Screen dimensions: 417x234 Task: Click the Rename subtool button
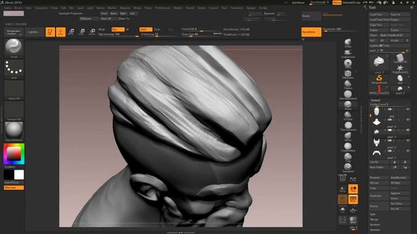tap(379, 177)
